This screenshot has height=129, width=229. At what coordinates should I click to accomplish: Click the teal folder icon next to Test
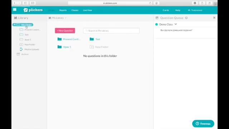tap(92, 39)
